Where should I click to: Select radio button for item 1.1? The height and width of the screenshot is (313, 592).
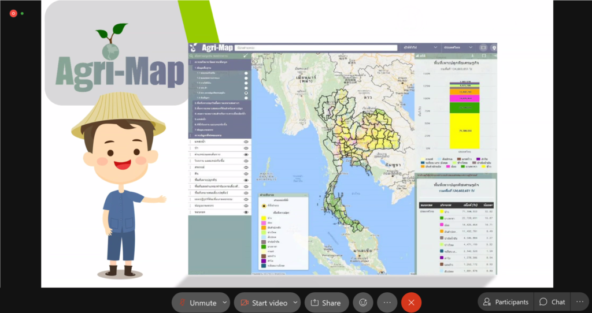coord(246,73)
